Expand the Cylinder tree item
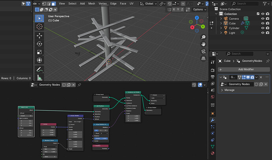Screen dimensions: 272x160 [221, 28]
